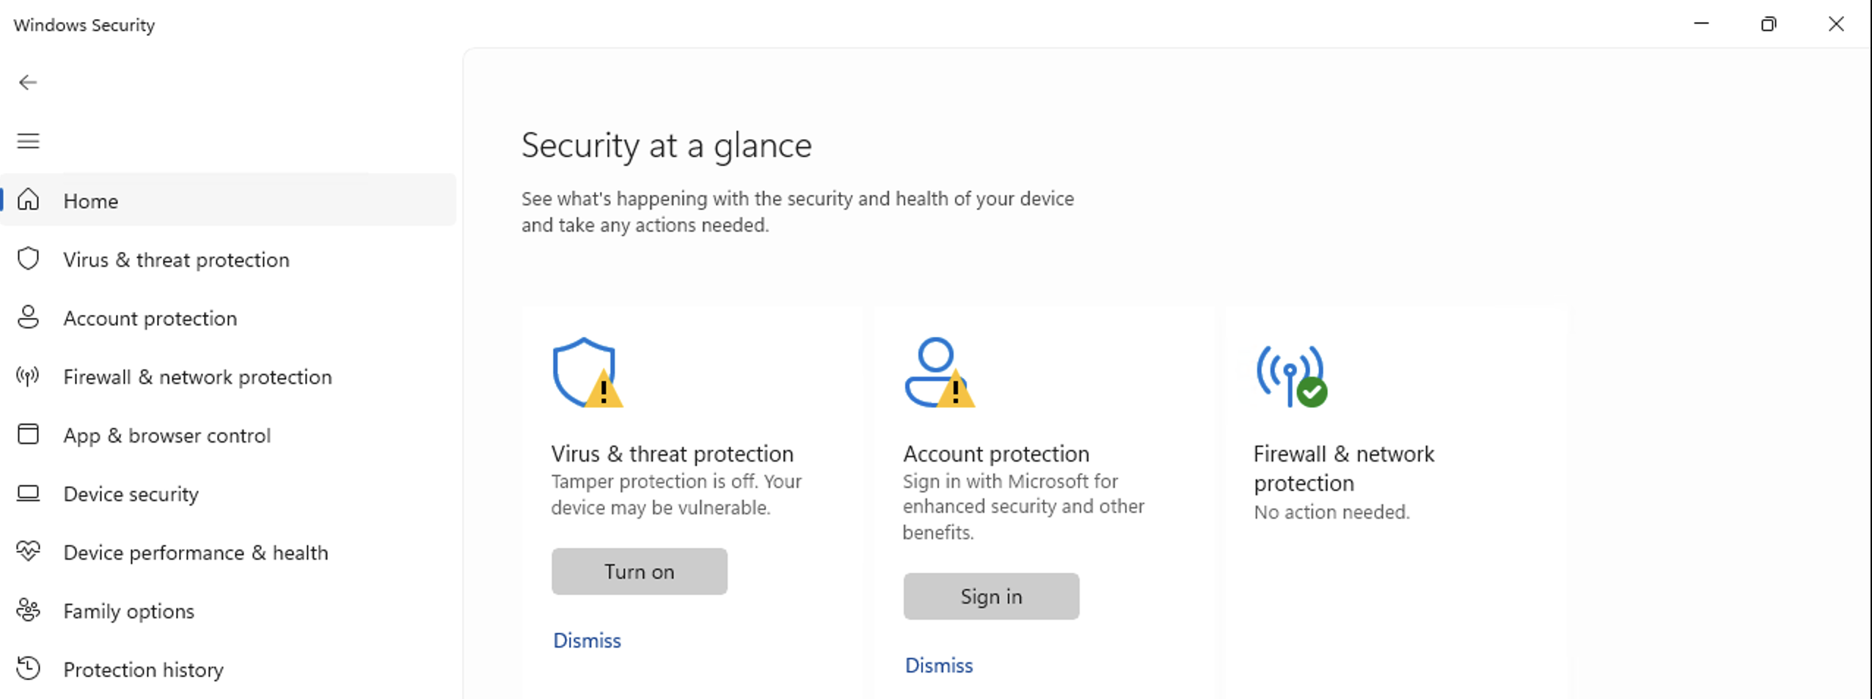Go to Device performance & health page
1872x699 pixels.
[x=195, y=552]
